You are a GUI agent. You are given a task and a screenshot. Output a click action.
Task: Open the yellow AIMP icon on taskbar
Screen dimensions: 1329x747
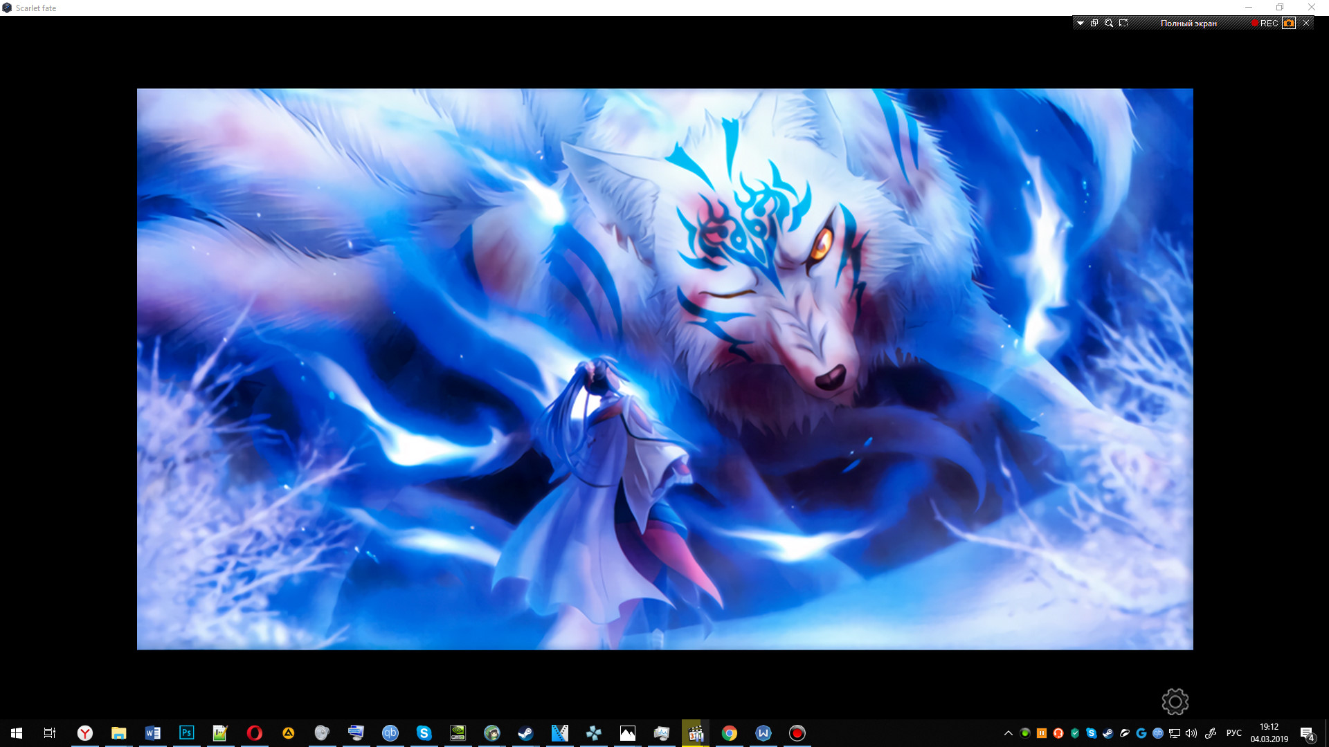point(289,733)
